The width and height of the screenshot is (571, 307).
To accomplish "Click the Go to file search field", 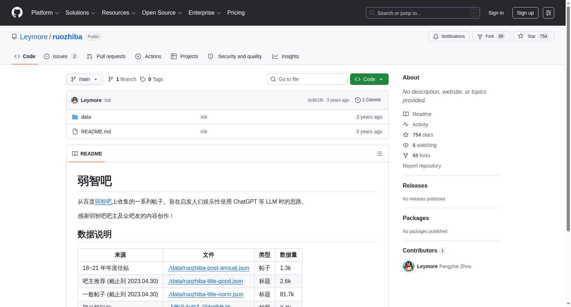I will 307,79.
